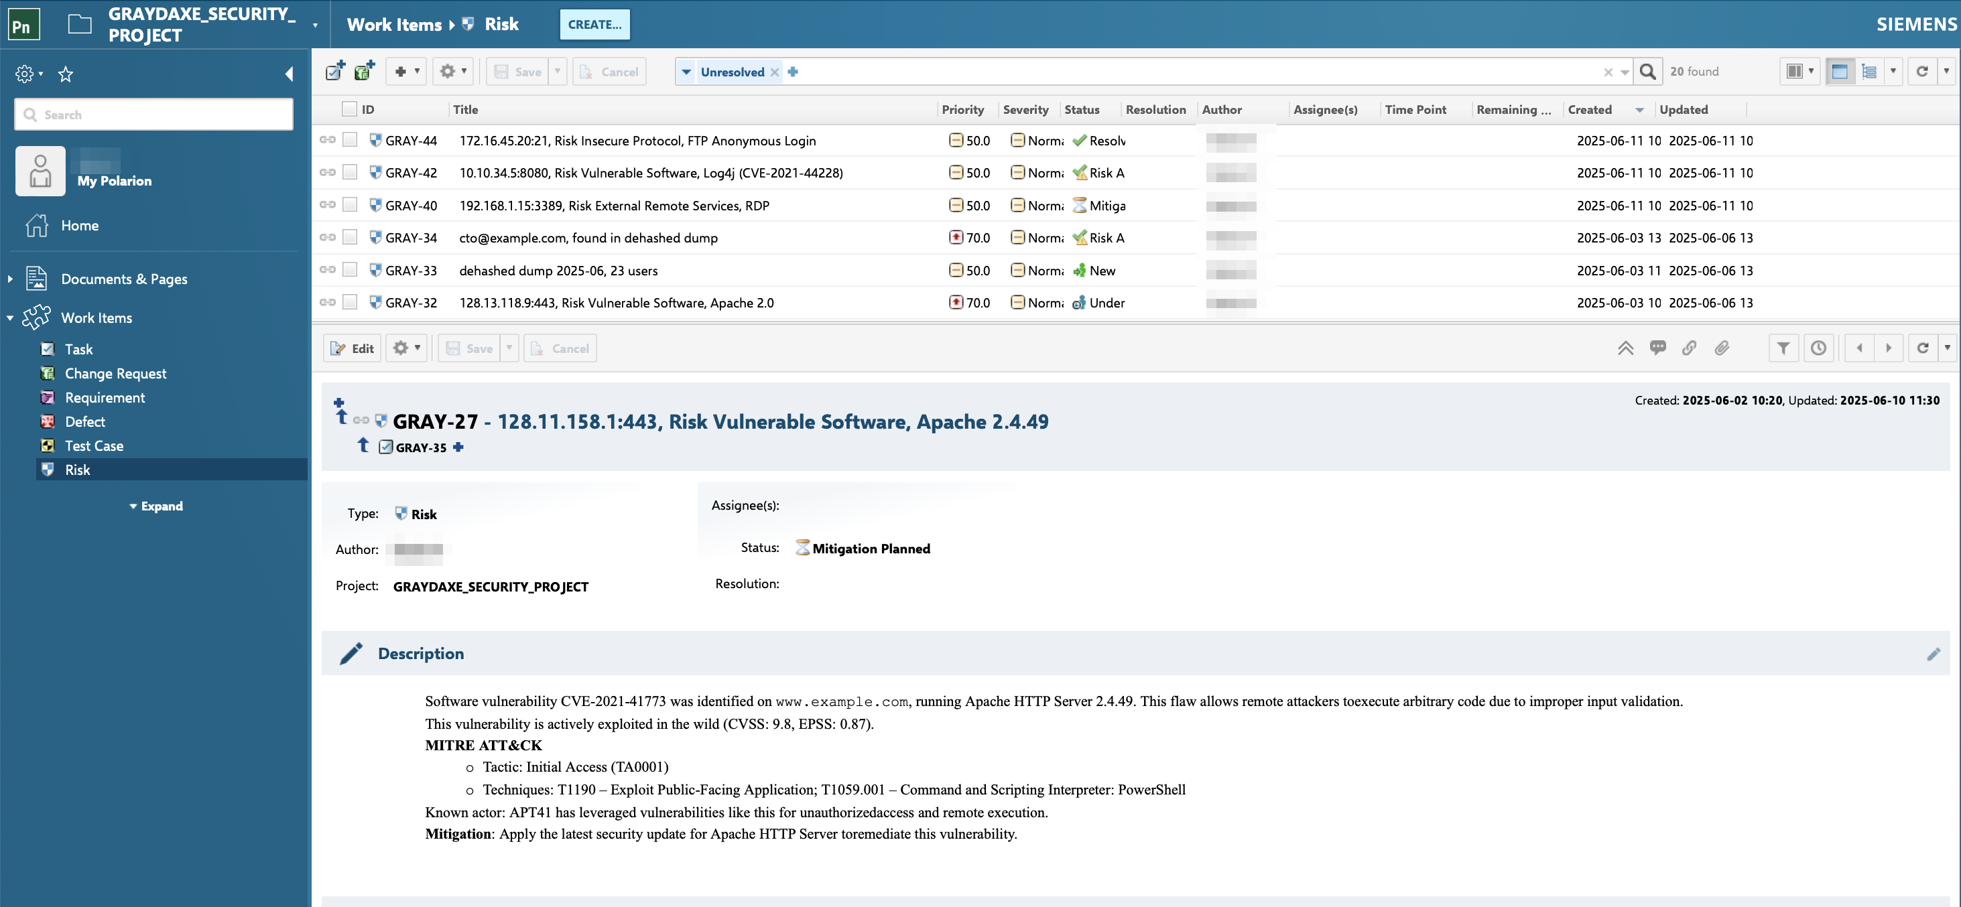Click the favorites star icon
The image size is (1961, 907).
66,74
